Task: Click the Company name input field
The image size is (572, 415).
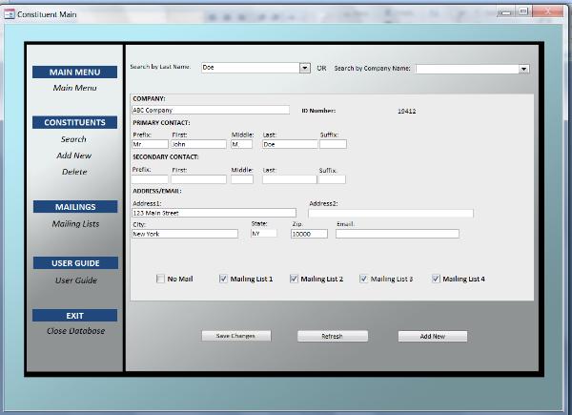Action: coord(210,110)
